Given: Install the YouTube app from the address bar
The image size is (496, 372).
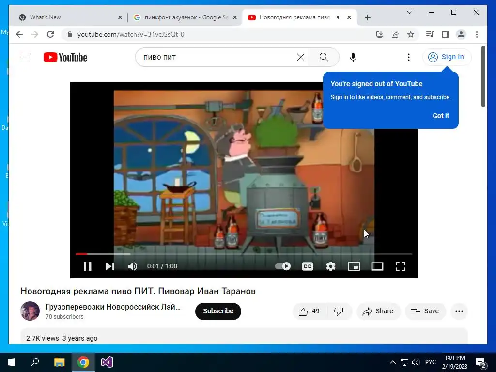Looking at the screenshot, I should (380, 34).
